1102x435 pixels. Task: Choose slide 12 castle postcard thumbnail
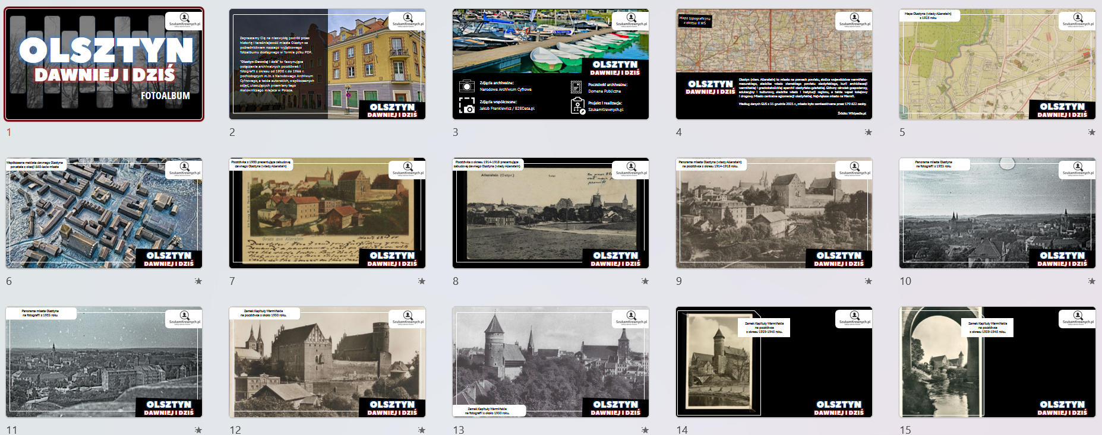pyautogui.click(x=327, y=362)
